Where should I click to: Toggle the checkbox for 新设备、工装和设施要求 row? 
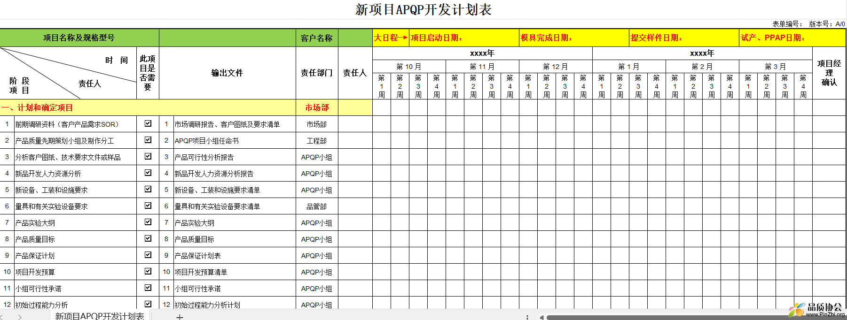click(x=148, y=189)
